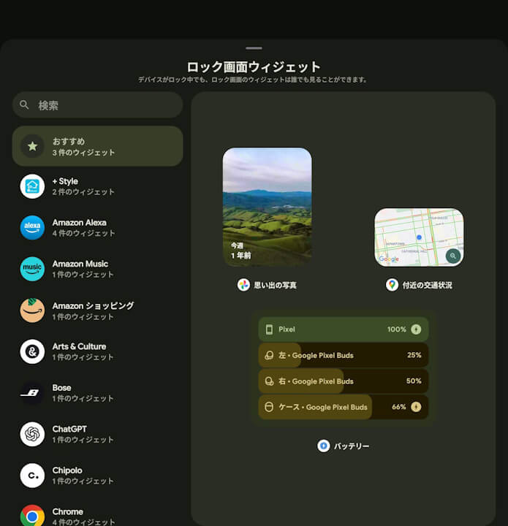Open Amazon Alexa widget list

pyautogui.click(x=98, y=228)
